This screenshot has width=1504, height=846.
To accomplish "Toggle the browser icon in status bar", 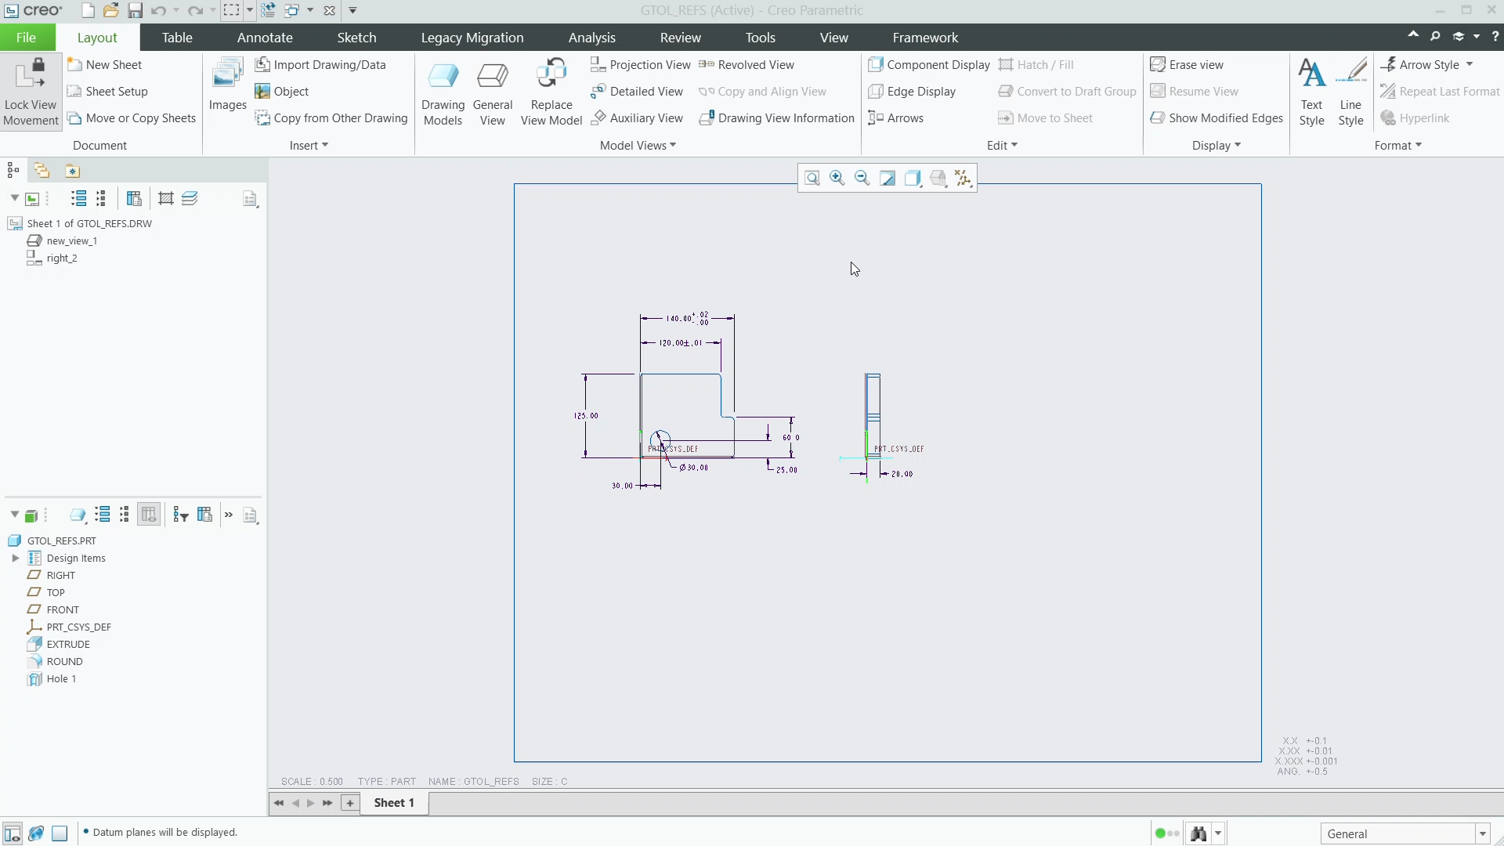I will click(x=36, y=833).
